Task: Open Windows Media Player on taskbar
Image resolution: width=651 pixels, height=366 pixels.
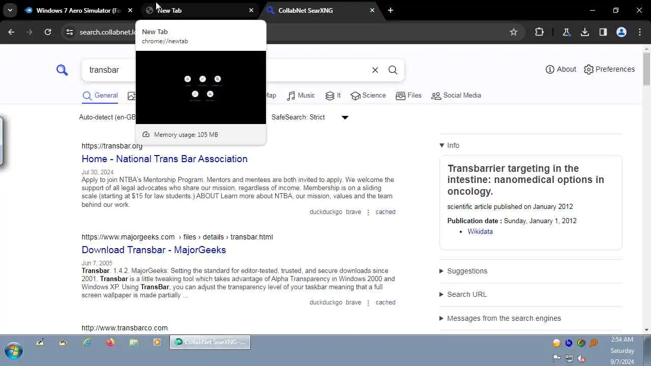Action: pyautogui.click(x=157, y=343)
